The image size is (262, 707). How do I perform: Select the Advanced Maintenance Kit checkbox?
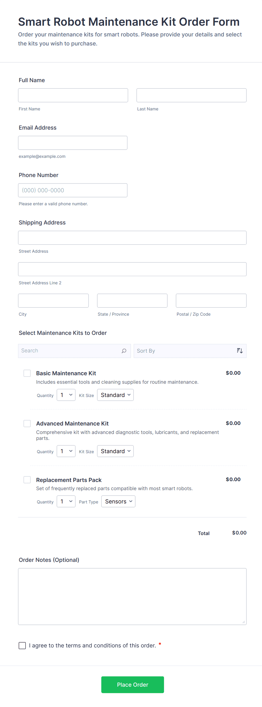point(27,424)
